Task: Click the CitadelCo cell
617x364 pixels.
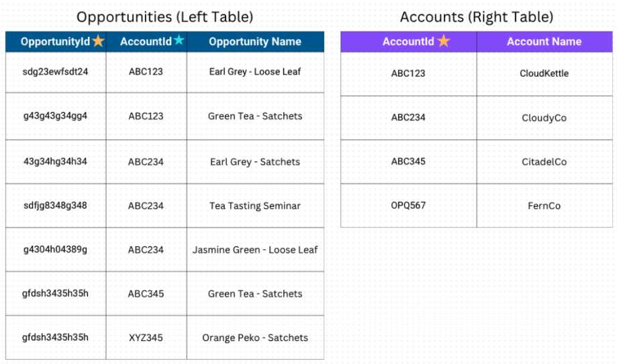Action: pyautogui.click(x=544, y=162)
